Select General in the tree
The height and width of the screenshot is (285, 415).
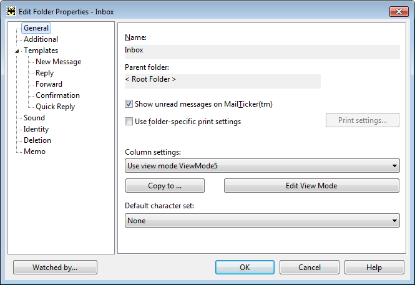[x=36, y=28]
